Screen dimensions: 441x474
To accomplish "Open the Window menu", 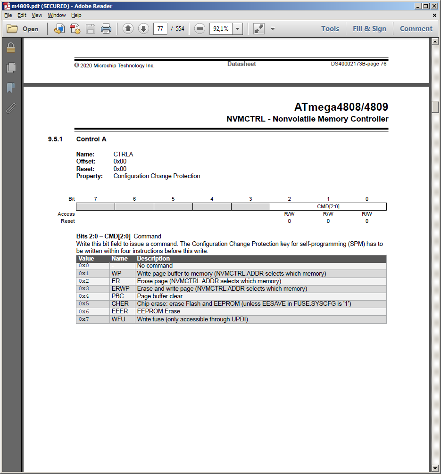I will (57, 15).
